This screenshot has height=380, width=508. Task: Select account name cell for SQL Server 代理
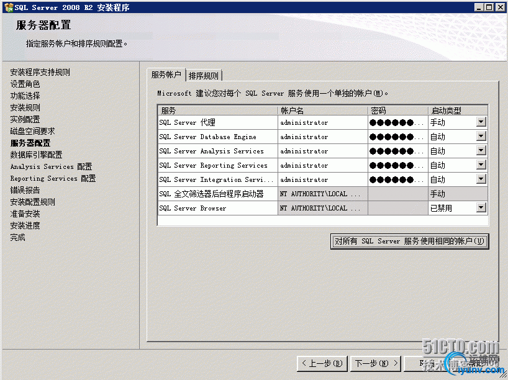click(323, 122)
